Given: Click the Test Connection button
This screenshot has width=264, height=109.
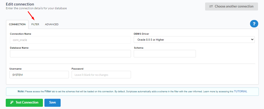Looking at the screenshot, I should [24, 103].
